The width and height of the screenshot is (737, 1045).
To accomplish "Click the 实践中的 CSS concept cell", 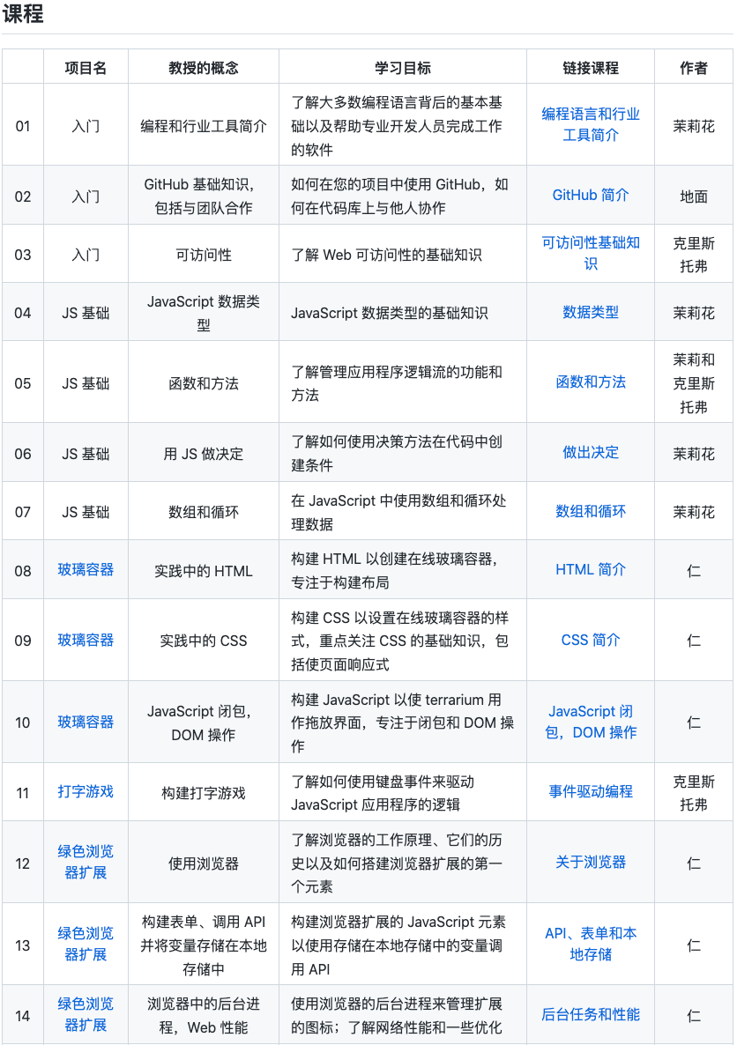I will tap(204, 641).
